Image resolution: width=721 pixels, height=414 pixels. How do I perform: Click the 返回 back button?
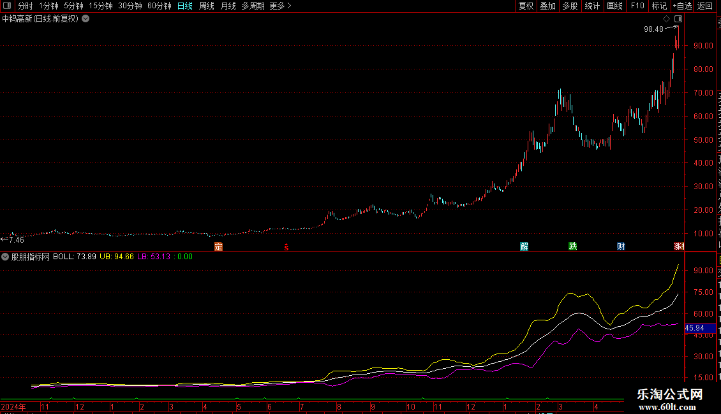click(705, 6)
